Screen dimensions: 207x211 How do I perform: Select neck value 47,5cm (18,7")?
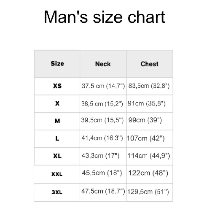103,191
